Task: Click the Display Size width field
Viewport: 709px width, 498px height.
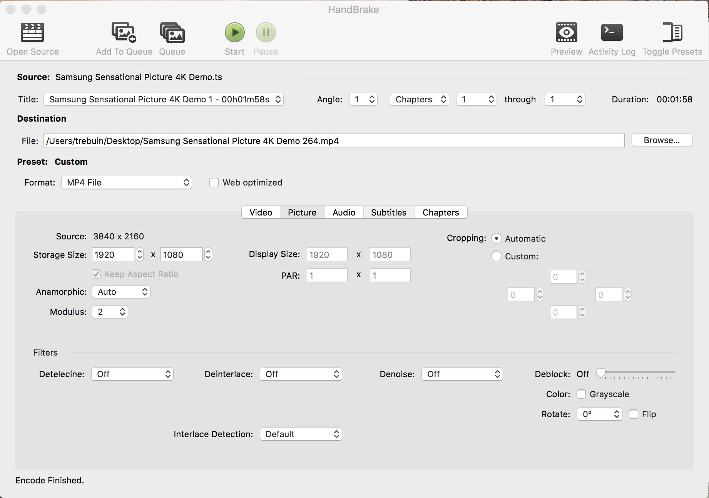Action: pos(327,255)
